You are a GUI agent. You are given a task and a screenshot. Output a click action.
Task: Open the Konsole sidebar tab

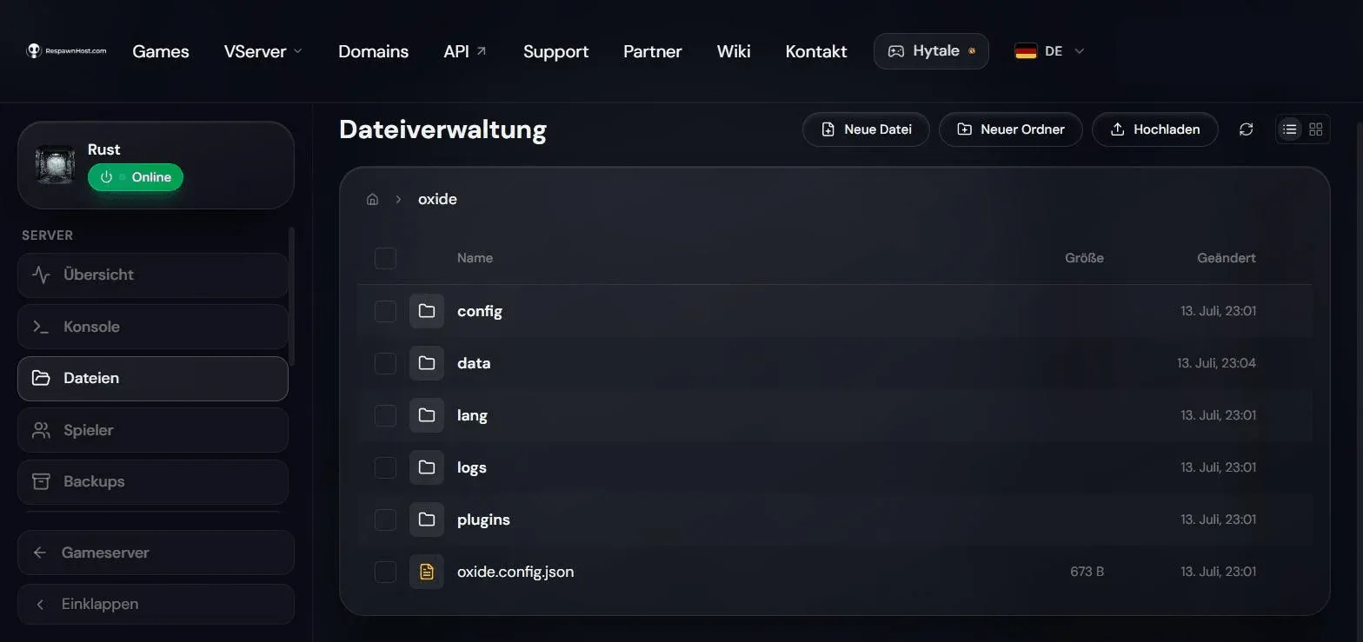tap(153, 327)
